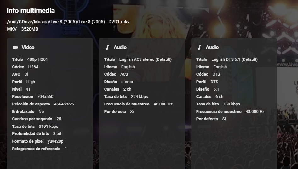Click the music note icon on the AC3 stereo audio card

click(107, 48)
